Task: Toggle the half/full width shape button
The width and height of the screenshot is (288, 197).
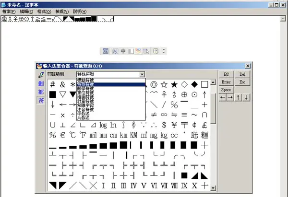Action: 131,51
